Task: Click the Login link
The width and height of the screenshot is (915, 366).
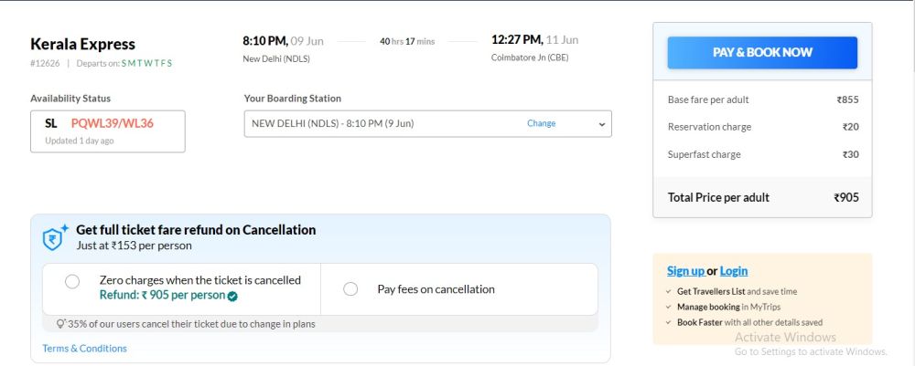Action: click(734, 271)
